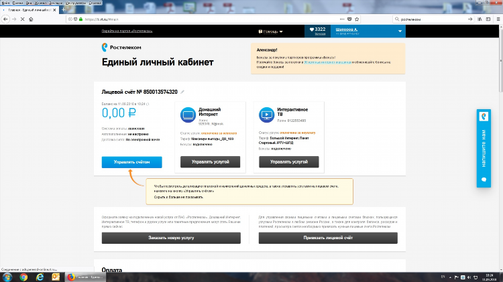Open Outlook from the taskbar
The height and width of the screenshot is (282, 503).
click(x=56, y=277)
